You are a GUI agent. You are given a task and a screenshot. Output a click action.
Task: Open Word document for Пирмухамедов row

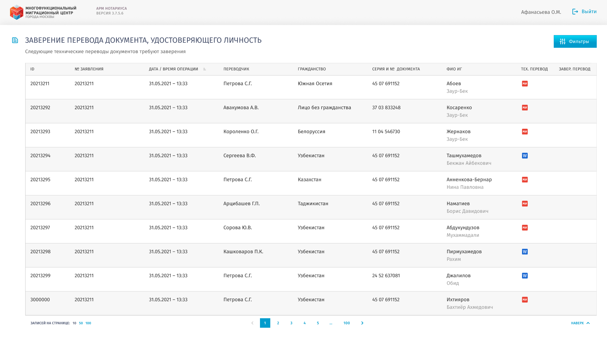(x=525, y=252)
